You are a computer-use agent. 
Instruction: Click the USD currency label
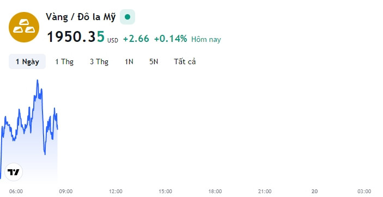coord(113,40)
